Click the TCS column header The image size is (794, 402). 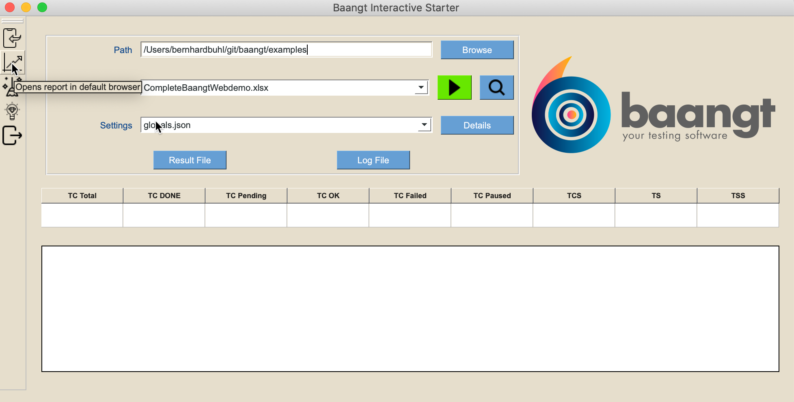point(574,195)
